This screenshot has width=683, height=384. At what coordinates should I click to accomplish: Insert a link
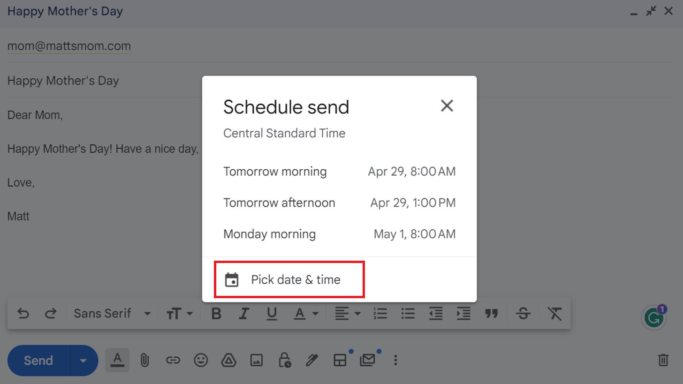(x=173, y=361)
